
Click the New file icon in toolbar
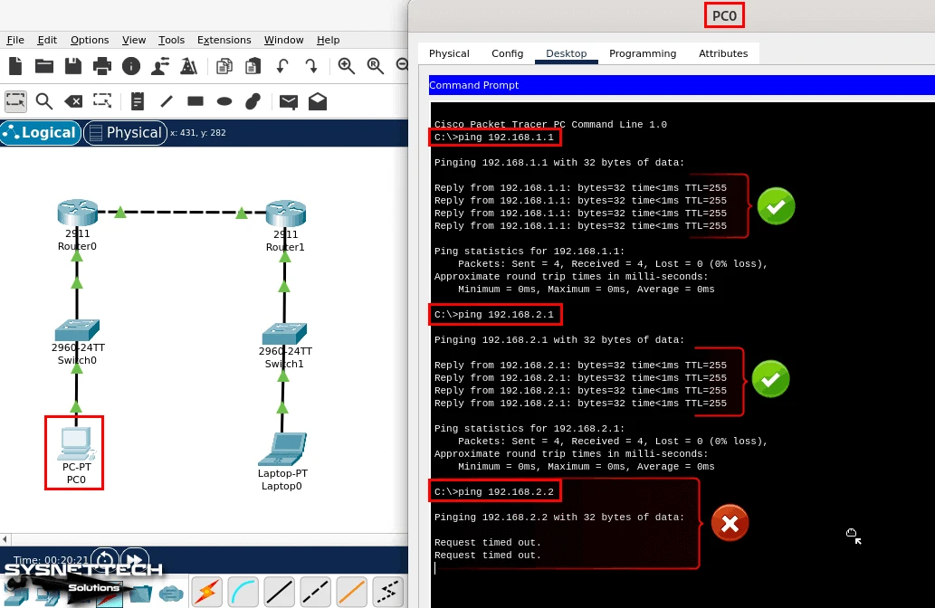coord(14,66)
